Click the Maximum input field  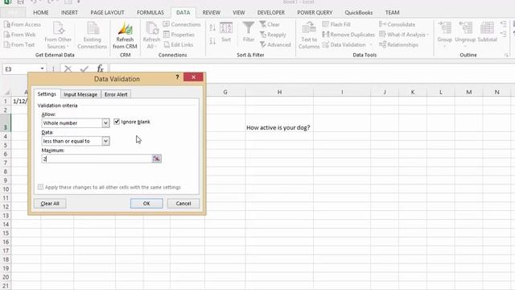click(97, 159)
